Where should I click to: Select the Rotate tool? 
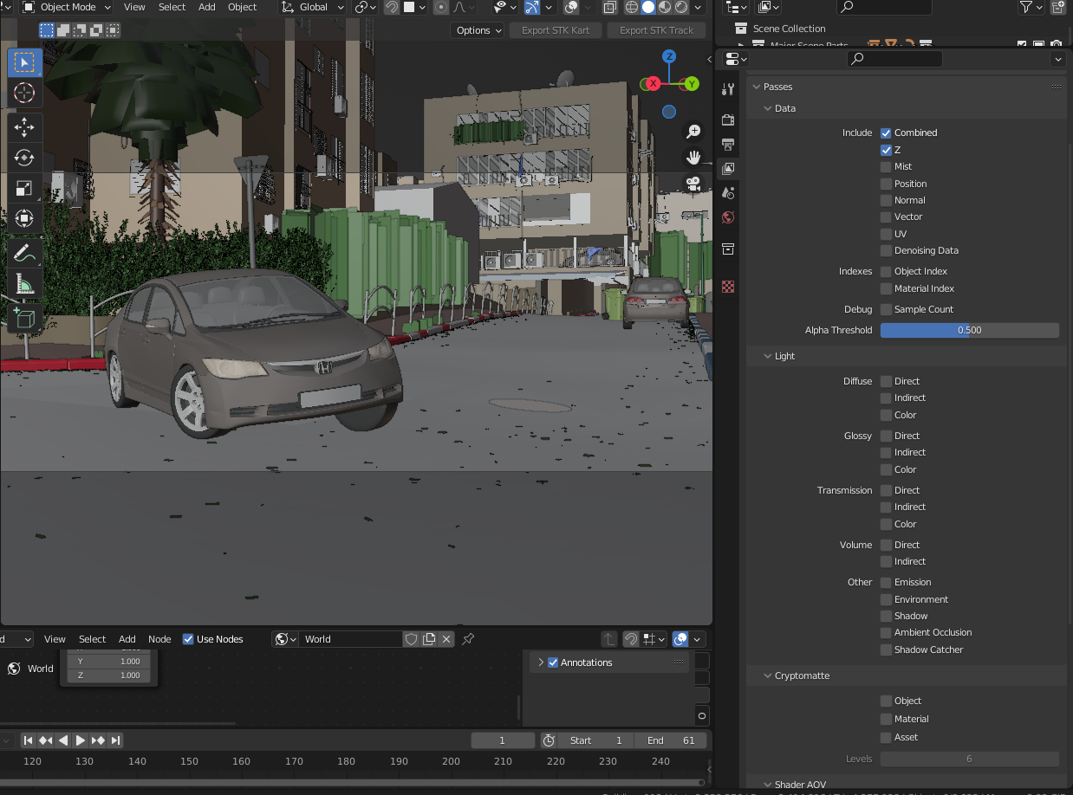[x=24, y=158]
